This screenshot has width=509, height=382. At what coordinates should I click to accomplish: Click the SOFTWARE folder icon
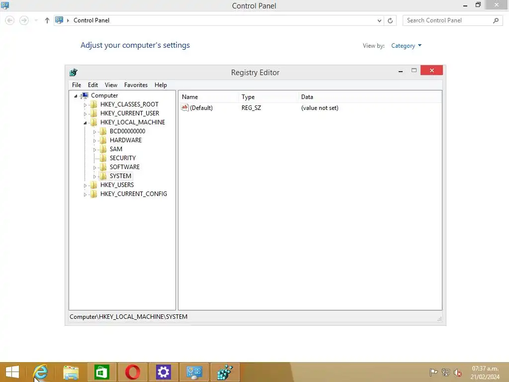[103, 167]
